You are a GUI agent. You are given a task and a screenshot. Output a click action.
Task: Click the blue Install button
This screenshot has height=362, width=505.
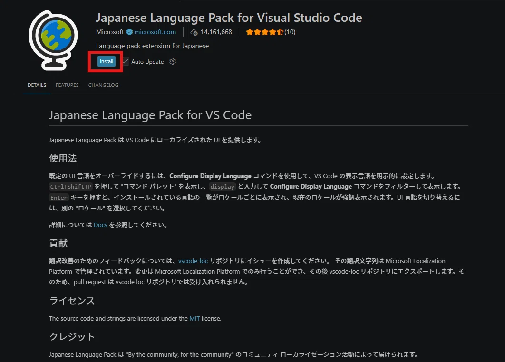(x=107, y=61)
